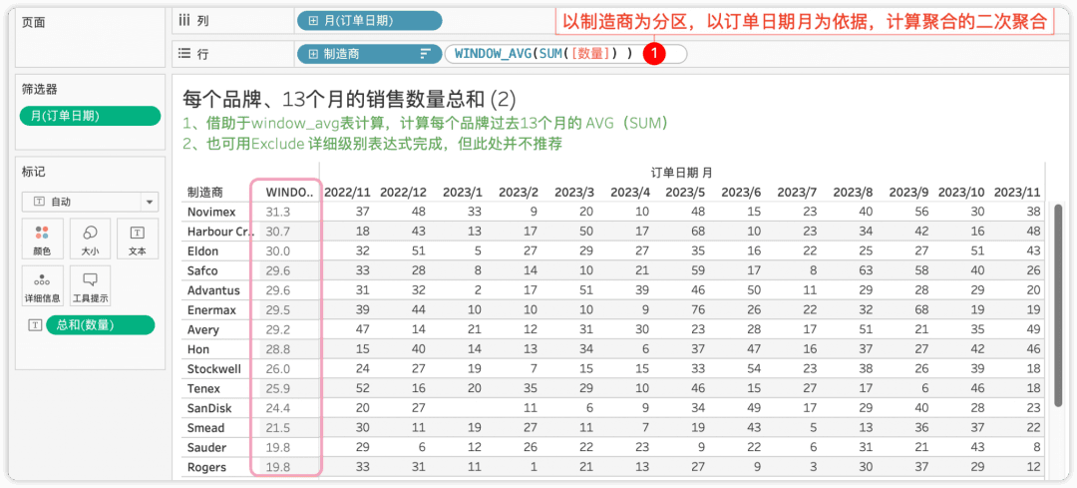Click the 文本 (Text) marks card button
Image resolution: width=1077 pixels, height=488 pixels.
tap(138, 238)
